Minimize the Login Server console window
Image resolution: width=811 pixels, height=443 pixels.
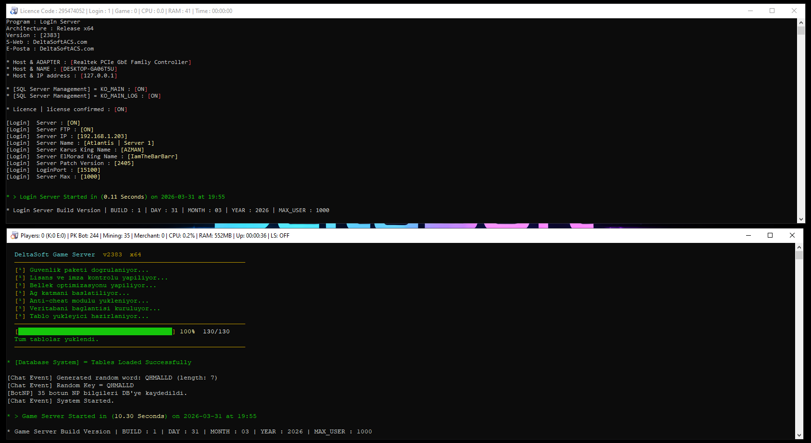(x=751, y=11)
